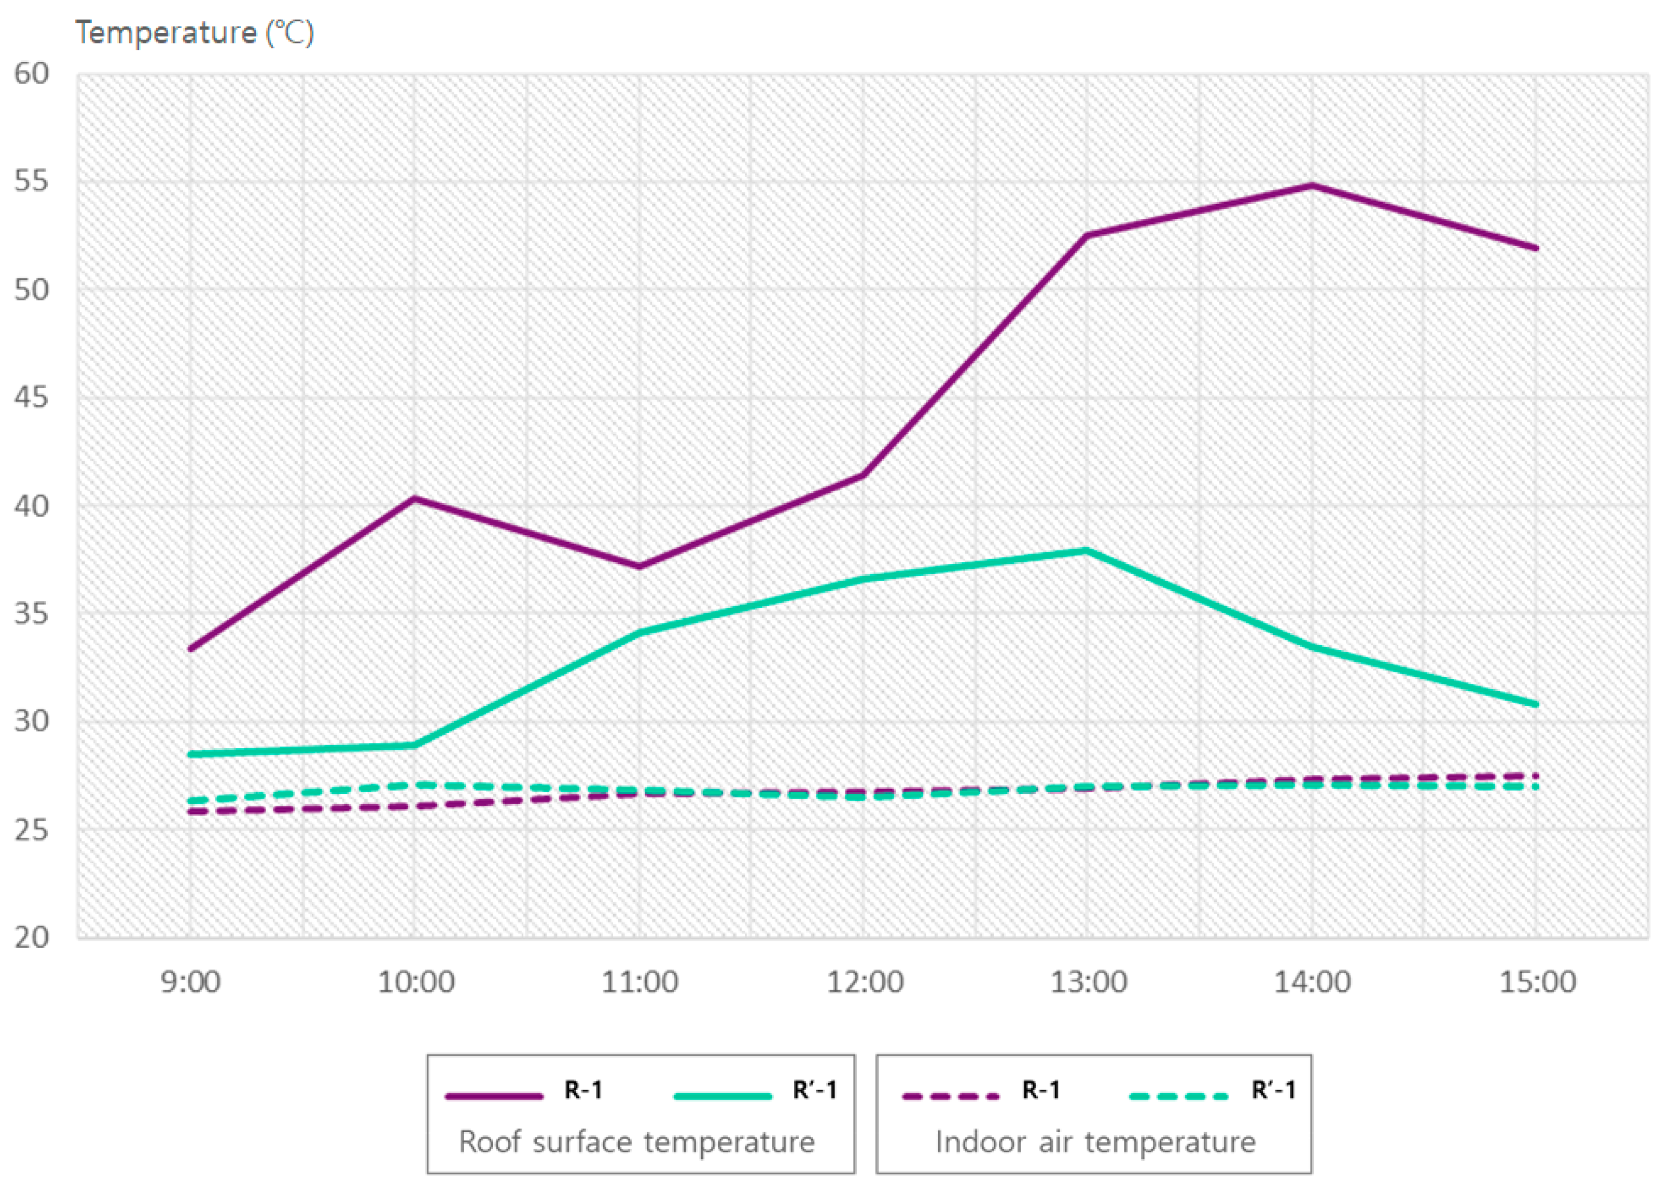Click the 15:00 x-axis label
Image resolution: width=1670 pixels, height=1201 pixels.
pos(1538,981)
